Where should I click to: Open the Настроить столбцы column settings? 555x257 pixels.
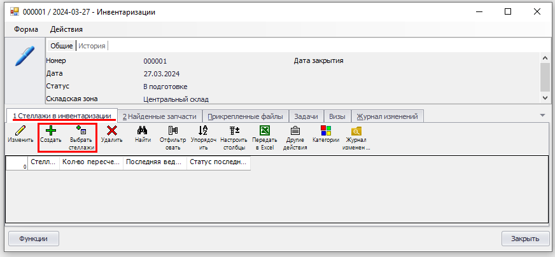[234, 131]
